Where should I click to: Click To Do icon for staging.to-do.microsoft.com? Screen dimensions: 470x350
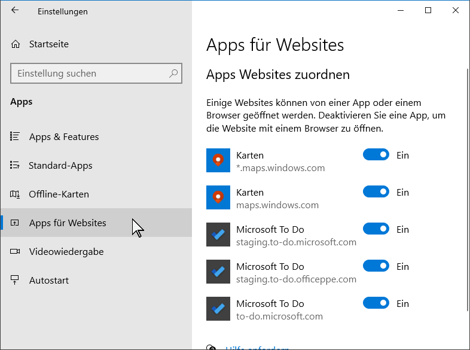point(218,235)
